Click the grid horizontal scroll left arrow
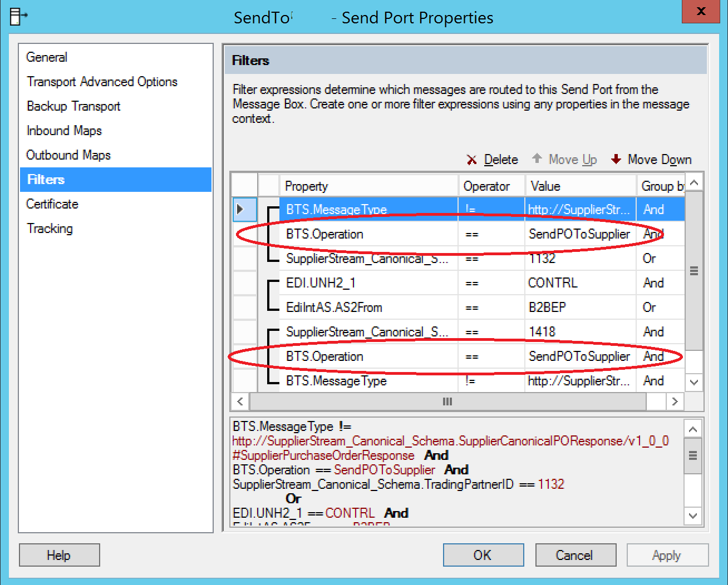728x585 pixels. pyautogui.click(x=240, y=401)
